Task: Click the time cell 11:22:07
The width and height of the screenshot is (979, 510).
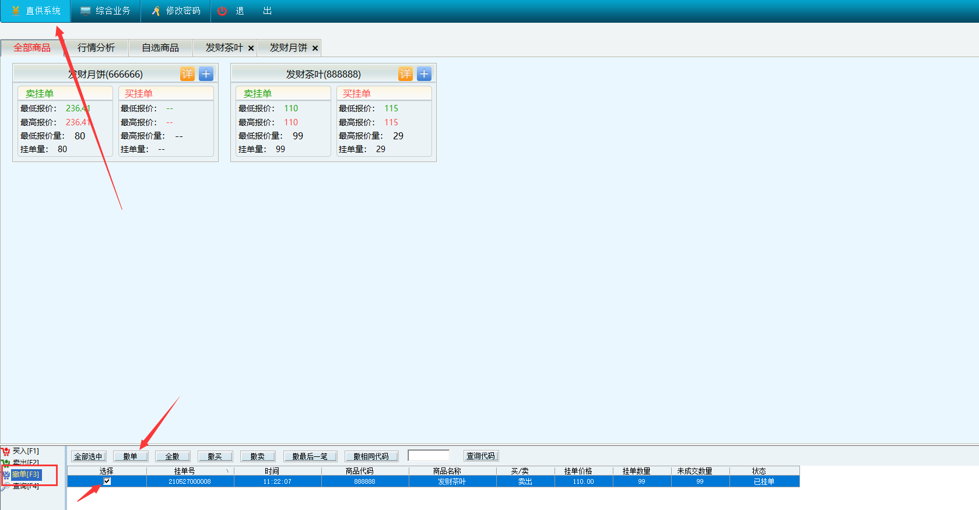Action: (278, 481)
